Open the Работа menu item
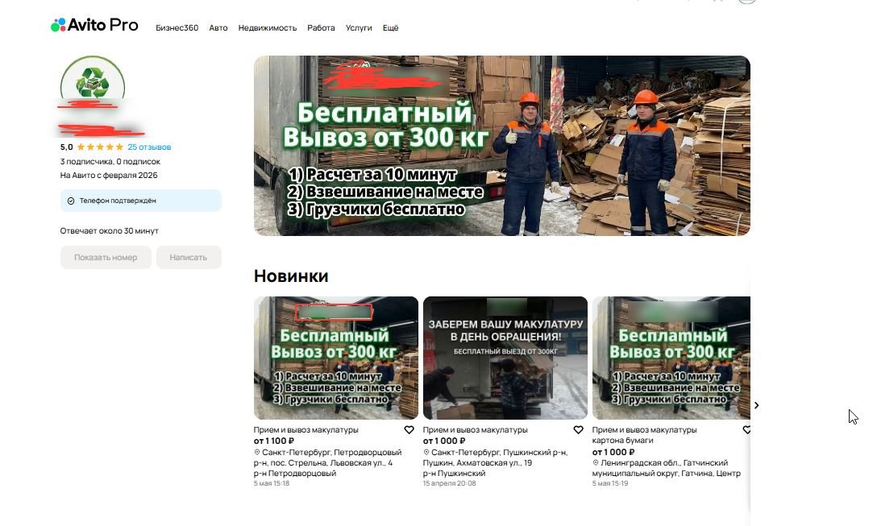This screenshot has width=877, height=526. [x=321, y=28]
